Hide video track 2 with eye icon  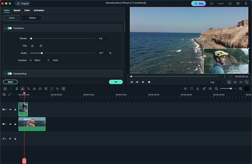(10, 110)
